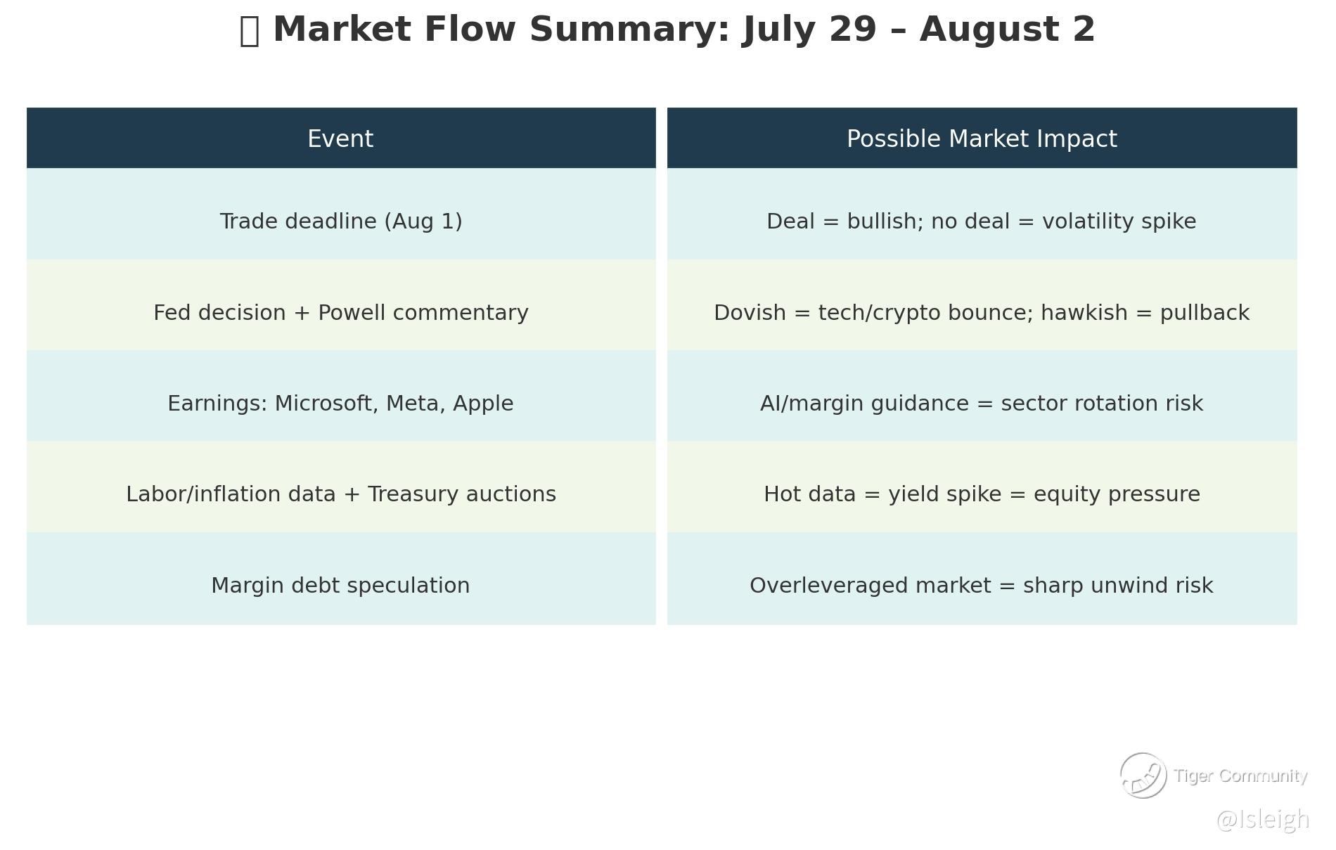Click the word Microsoft in the Earnings row
1336x850 pixels.
click(325, 404)
